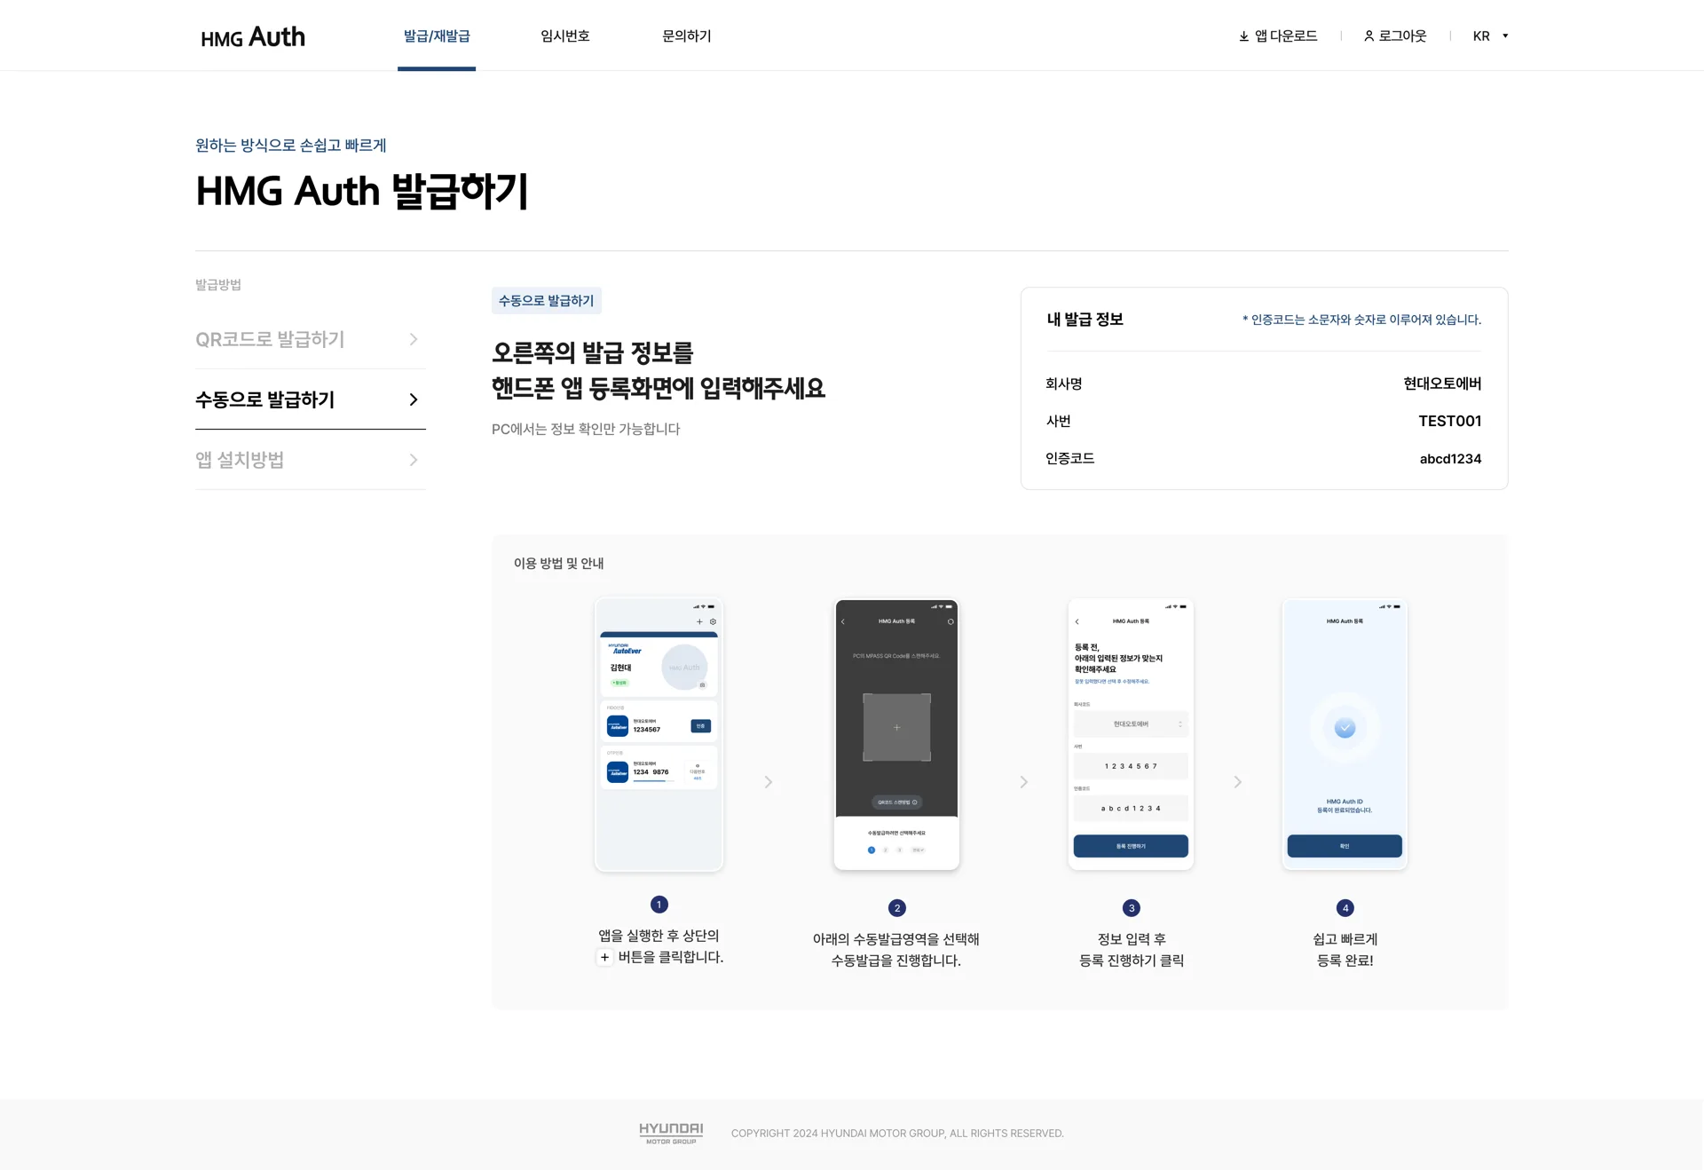
Task: Click the HMG Auth 발급하기 page title
Action: 362,191
